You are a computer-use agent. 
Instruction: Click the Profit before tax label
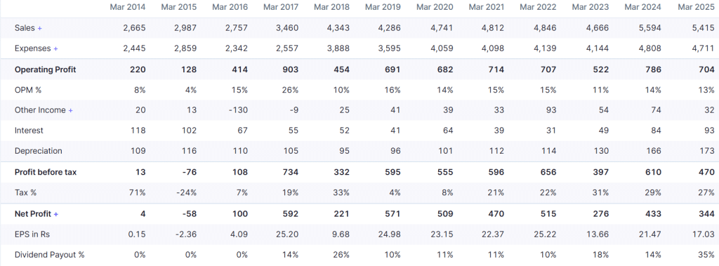(46, 172)
